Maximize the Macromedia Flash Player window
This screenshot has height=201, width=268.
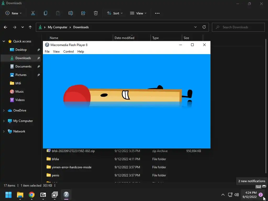(192, 45)
